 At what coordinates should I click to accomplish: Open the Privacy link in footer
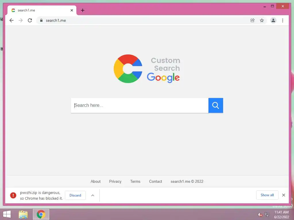click(115, 181)
